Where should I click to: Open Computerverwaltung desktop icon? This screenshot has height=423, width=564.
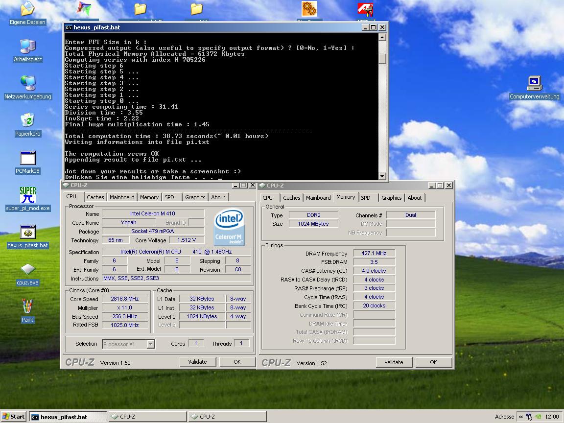click(x=535, y=88)
